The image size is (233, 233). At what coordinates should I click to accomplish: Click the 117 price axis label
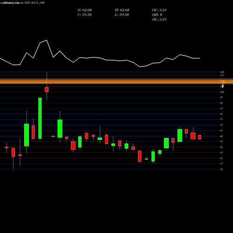[x=222, y=75]
